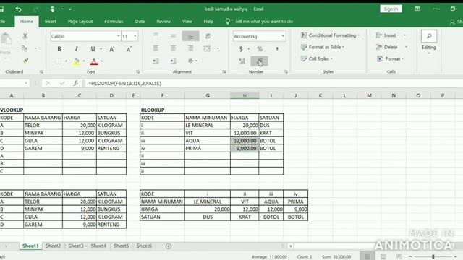
Task: Click the Sign in button
Action: point(391,9)
